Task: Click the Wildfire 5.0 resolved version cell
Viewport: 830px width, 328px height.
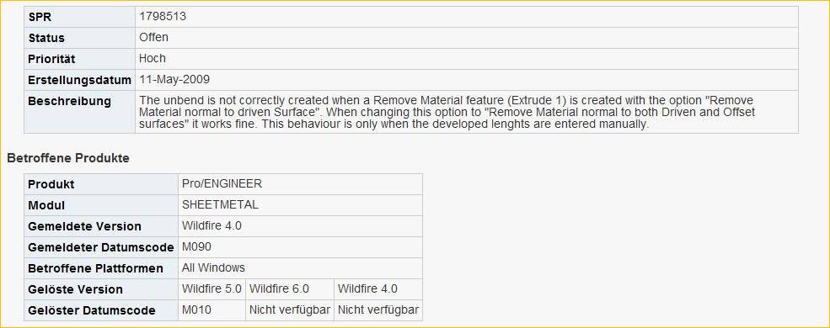Action: pos(212,289)
